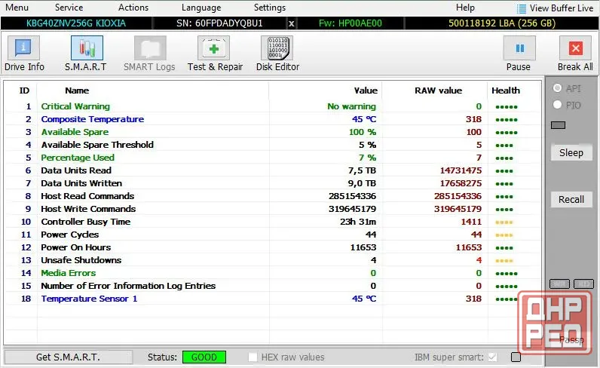This screenshot has height=368, width=600.
Task: Toggle IBM super smart checkbox
Action: (x=492, y=357)
